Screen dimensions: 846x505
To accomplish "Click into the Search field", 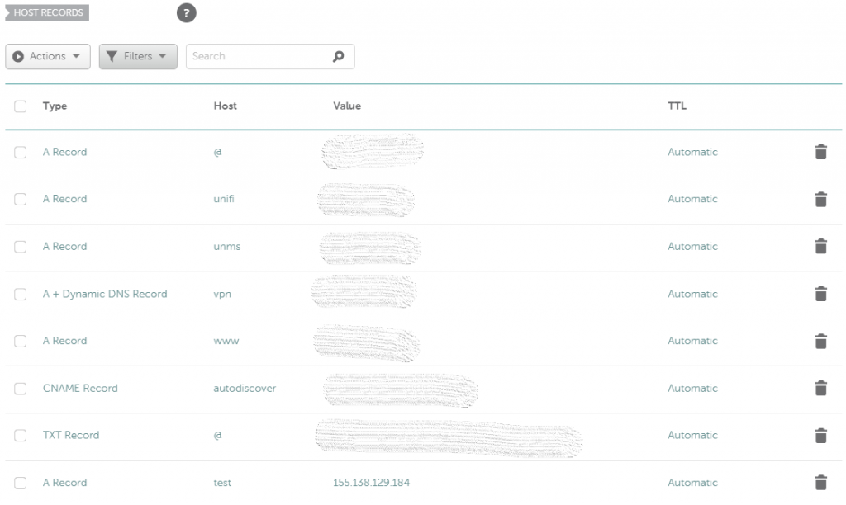I will [256, 57].
